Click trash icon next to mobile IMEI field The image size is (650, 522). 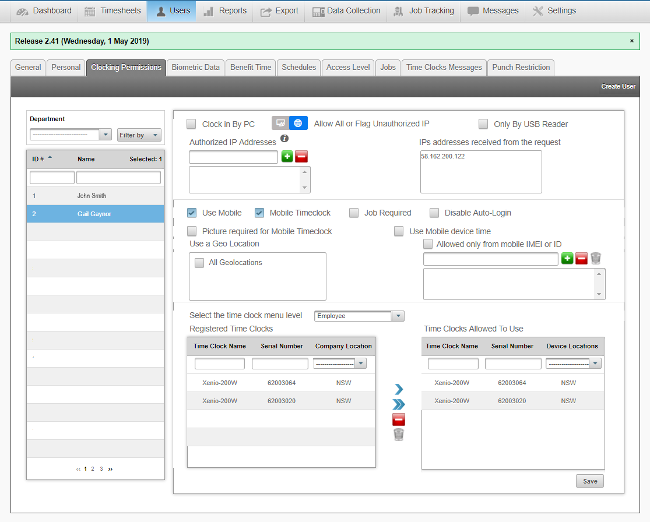(x=595, y=259)
